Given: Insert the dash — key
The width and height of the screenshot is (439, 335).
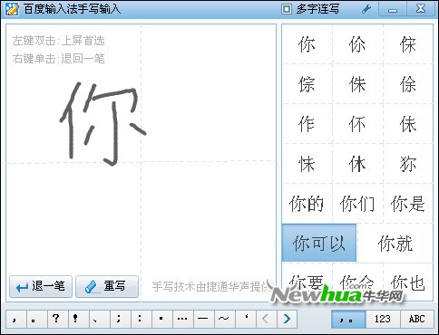Looking at the screenshot, I should tap(204, 319).
